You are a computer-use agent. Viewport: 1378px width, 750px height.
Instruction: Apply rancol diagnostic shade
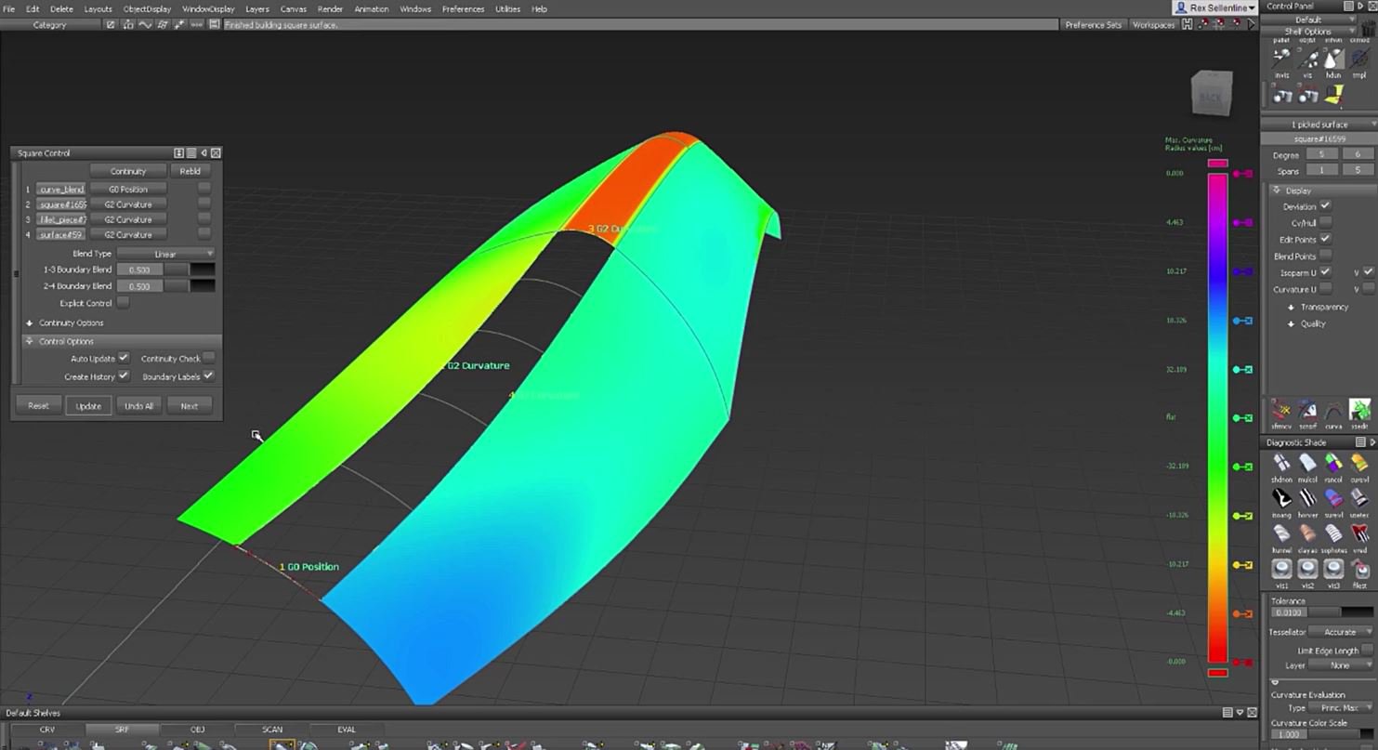[1333, 464]
